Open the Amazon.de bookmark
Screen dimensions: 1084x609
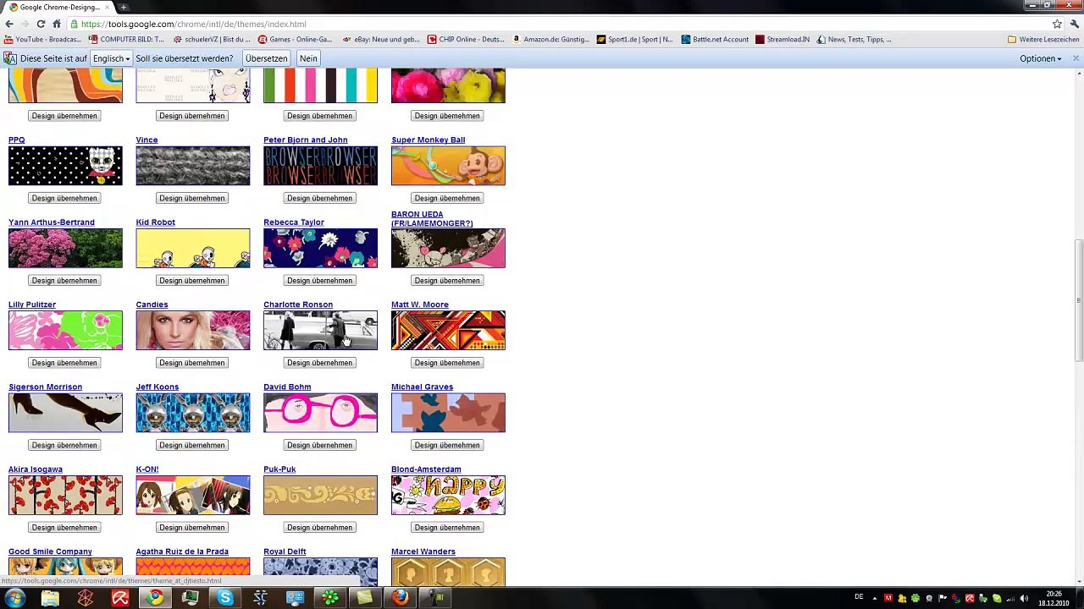[x=550, y=39]
